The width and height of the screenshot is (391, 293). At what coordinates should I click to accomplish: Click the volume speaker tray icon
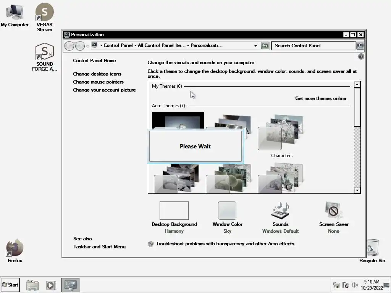click(x=354, y=285)
